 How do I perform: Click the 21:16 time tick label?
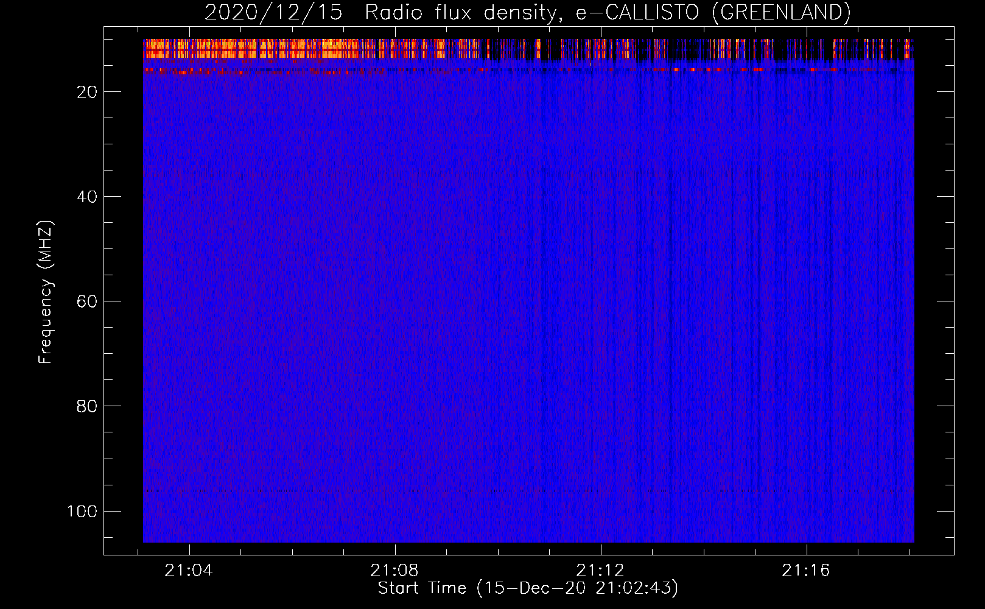pyautogui.click(x=806, y=570)
